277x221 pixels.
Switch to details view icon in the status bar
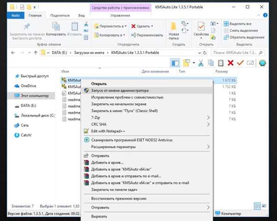tap(257, 206)
